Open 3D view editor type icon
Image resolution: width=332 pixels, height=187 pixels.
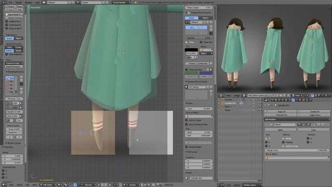click(x=4, y=185)
